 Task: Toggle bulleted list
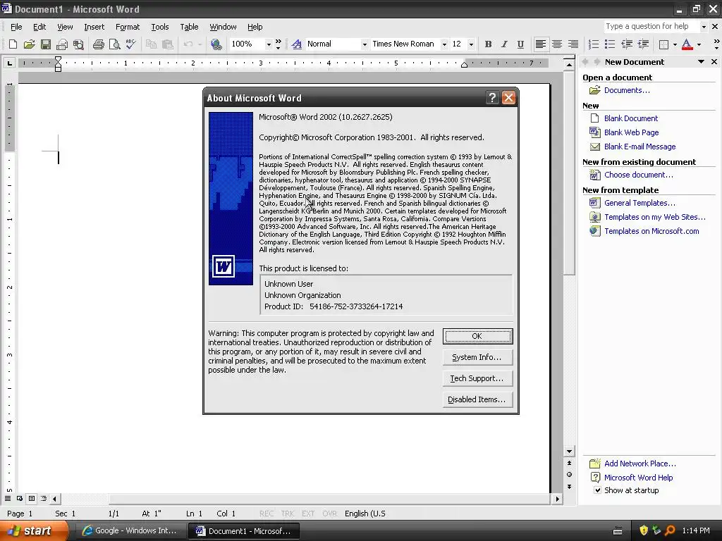tap(610, 44)
